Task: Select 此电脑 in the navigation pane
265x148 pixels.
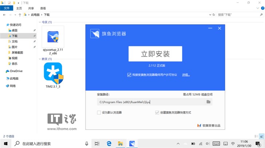Action: click(x=12, y=78)
